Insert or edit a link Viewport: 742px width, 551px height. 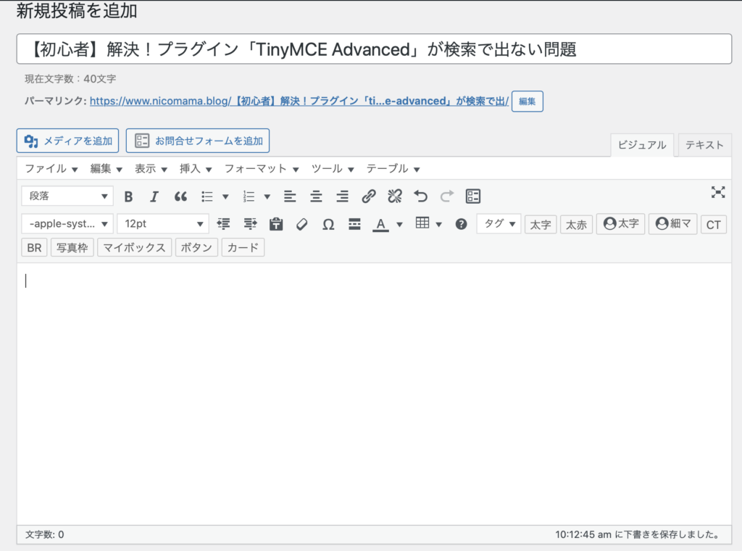pyautogui.click(x=369, y=196)
